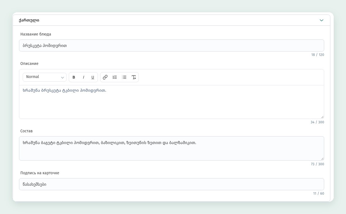The width and height of the screenshot is (346, 214).
Task: Click the resize handle of Состав textarea
Action: point(322,159)
